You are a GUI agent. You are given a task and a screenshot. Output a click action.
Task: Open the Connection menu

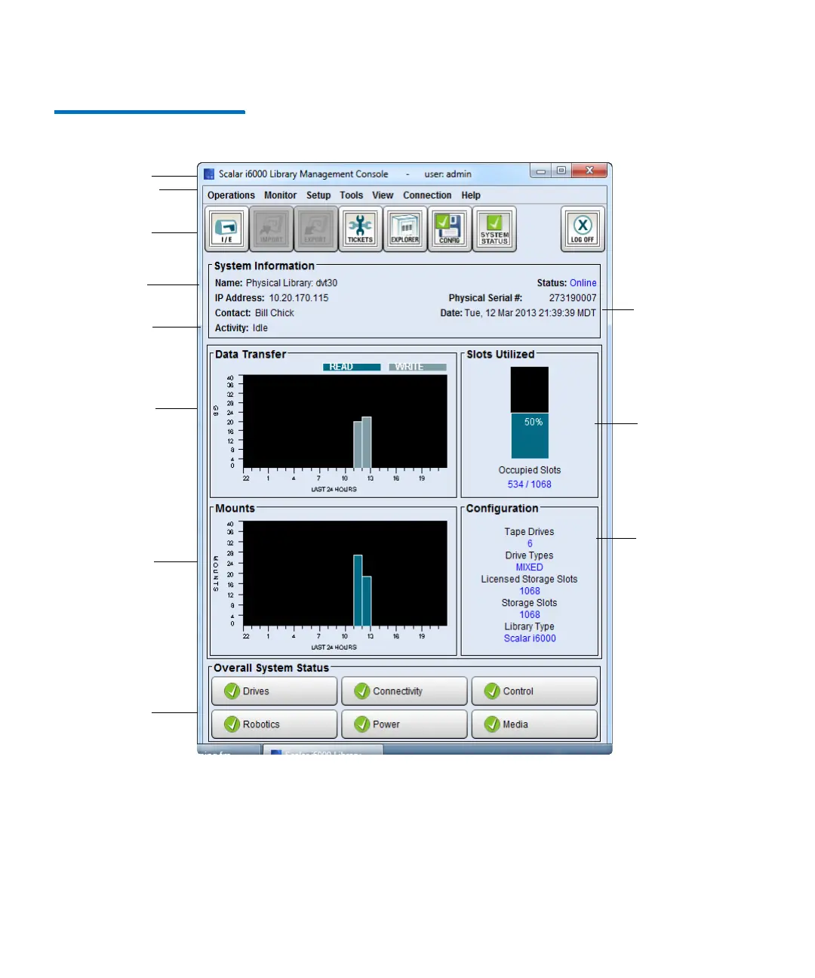(427, 195)
